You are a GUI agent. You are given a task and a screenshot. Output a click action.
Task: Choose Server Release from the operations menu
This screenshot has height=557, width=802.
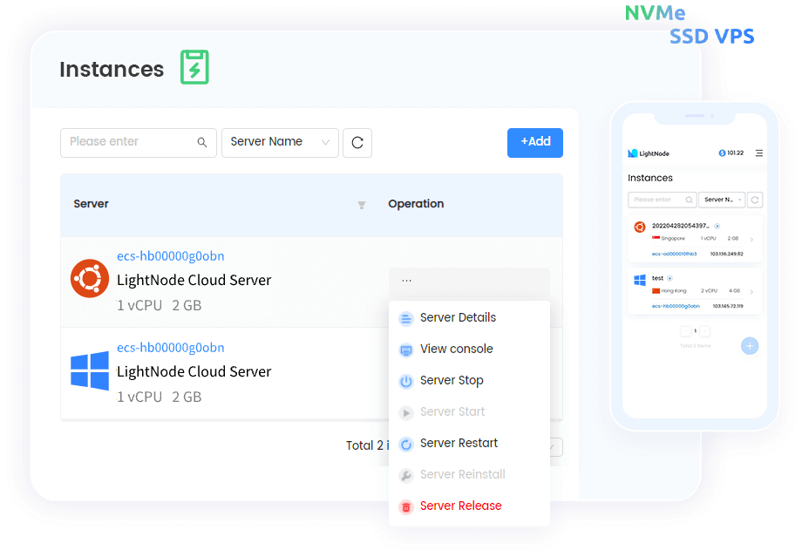460,506
